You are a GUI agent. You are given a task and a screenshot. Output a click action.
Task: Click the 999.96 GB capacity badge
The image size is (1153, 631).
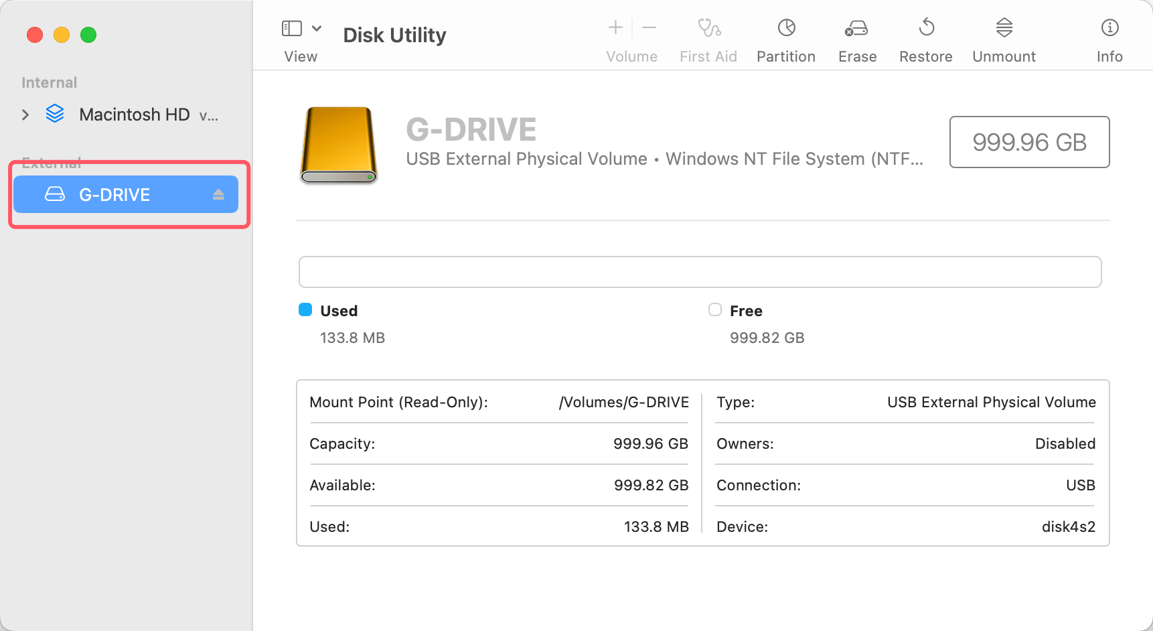point(1028,142)
